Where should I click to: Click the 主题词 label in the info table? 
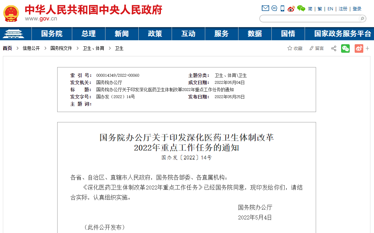[81, 104]
